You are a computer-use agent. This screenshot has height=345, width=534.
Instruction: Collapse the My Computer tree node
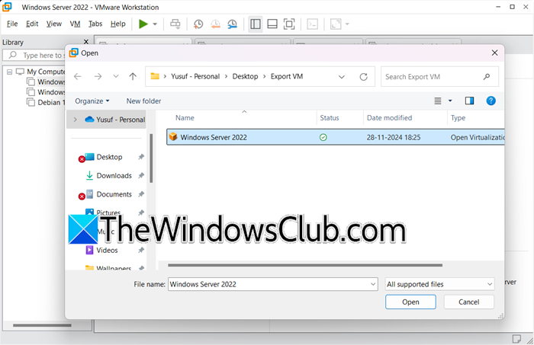[9, 72]
